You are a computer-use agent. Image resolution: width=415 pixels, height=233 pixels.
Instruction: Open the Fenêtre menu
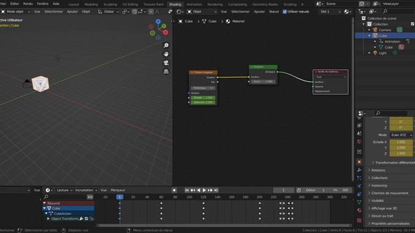43,4
